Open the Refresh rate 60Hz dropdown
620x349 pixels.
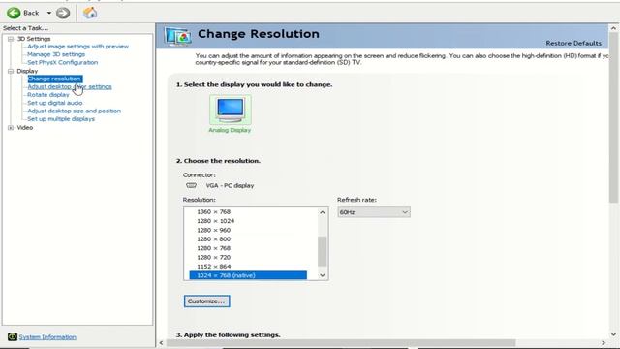tap(374, 212)
